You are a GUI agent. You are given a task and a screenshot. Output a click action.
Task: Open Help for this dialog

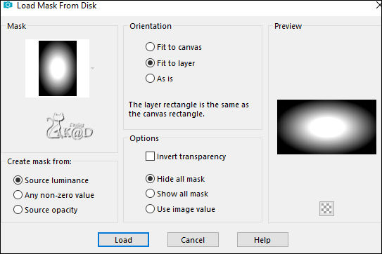point(262,240)
